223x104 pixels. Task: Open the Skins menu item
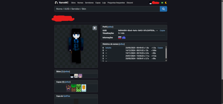[73, 3]
